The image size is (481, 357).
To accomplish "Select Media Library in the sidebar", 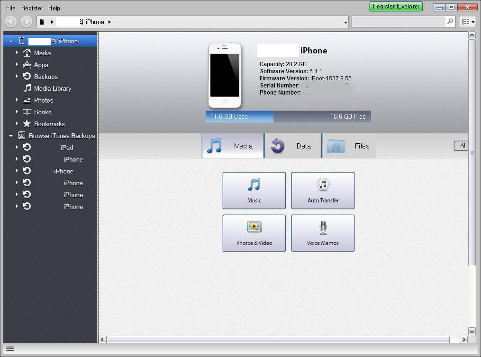I will pyautogui.click(x=53, y=88).
